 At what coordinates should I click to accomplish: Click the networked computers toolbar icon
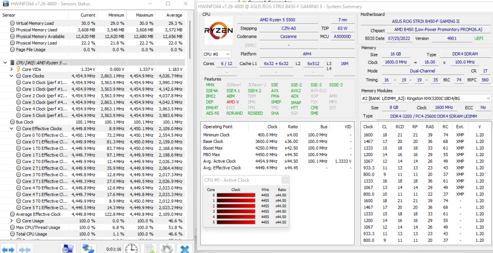point(89,249)
